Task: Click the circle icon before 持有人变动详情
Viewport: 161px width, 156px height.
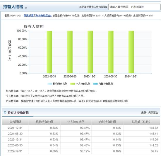Action: point(5,112)
